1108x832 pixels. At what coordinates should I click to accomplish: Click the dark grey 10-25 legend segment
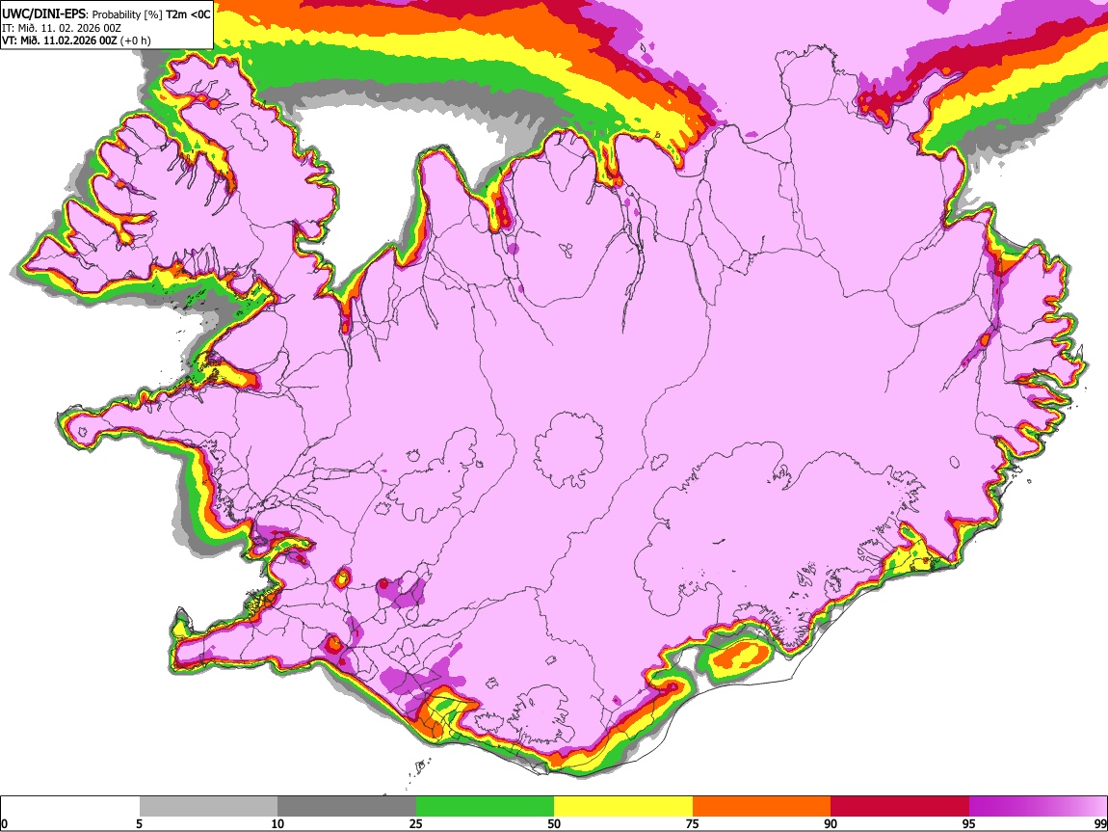tap(347, 807)
